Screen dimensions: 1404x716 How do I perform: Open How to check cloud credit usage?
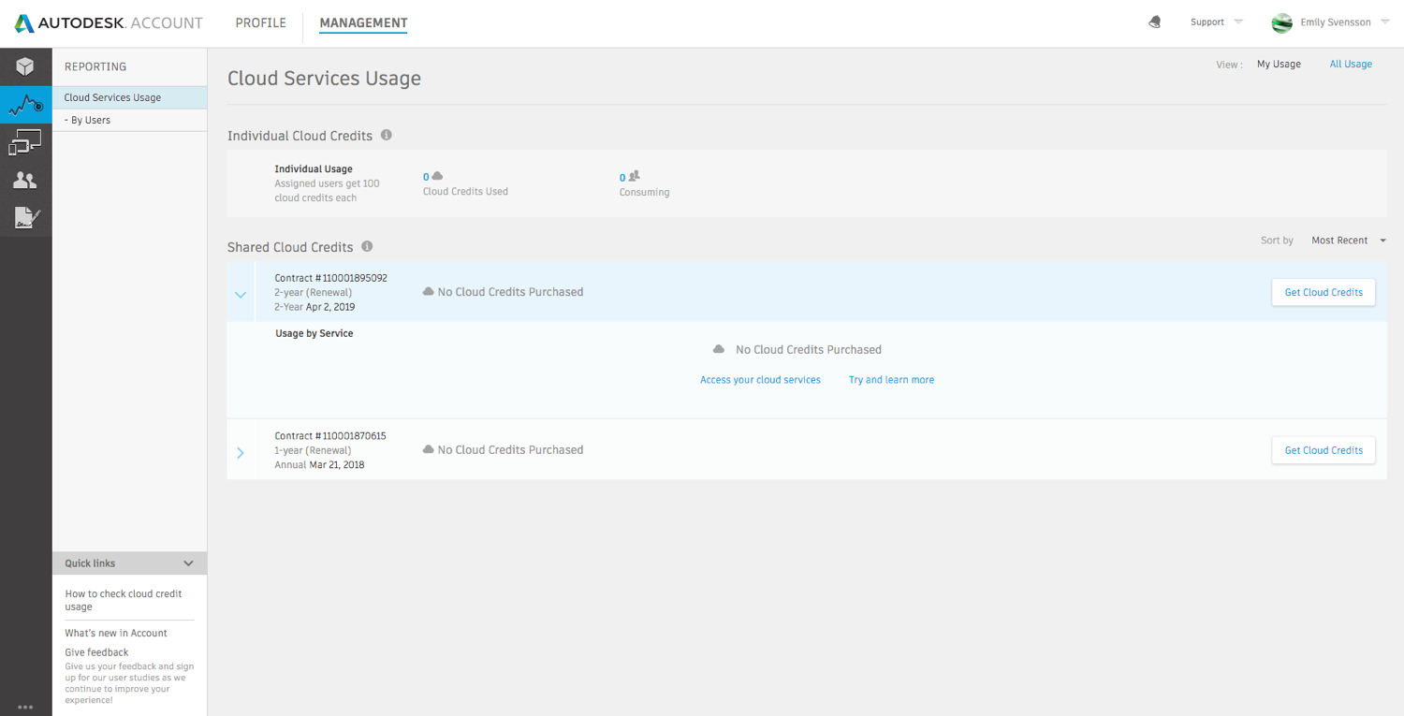coord(124,600)
